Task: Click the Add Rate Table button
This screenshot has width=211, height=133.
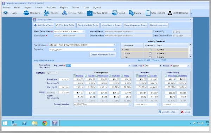Action: click(44, 25)
